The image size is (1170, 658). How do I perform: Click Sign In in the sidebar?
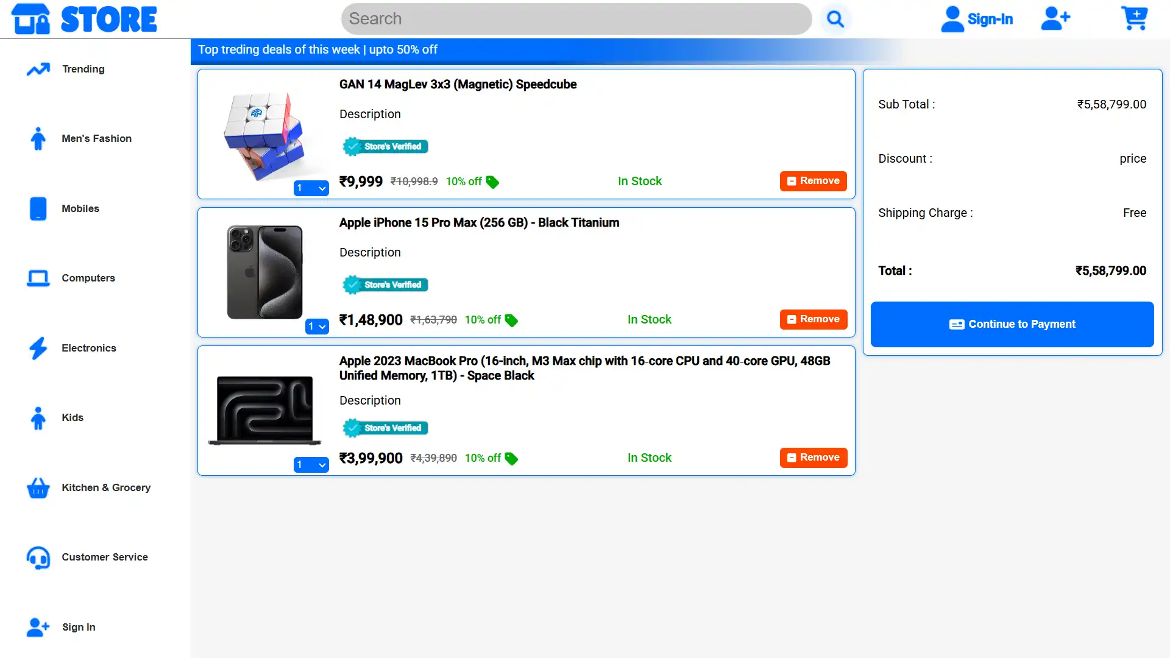point(79,628)
